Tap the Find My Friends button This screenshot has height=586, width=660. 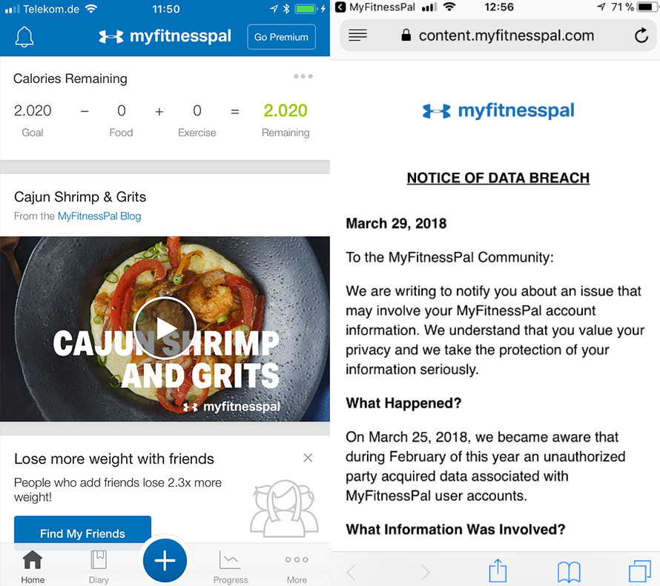82,533
